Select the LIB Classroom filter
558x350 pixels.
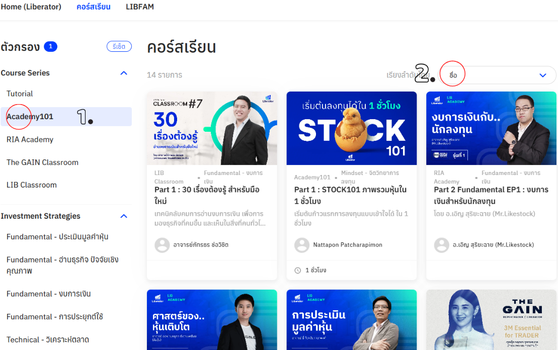click(x=32, y=185)
